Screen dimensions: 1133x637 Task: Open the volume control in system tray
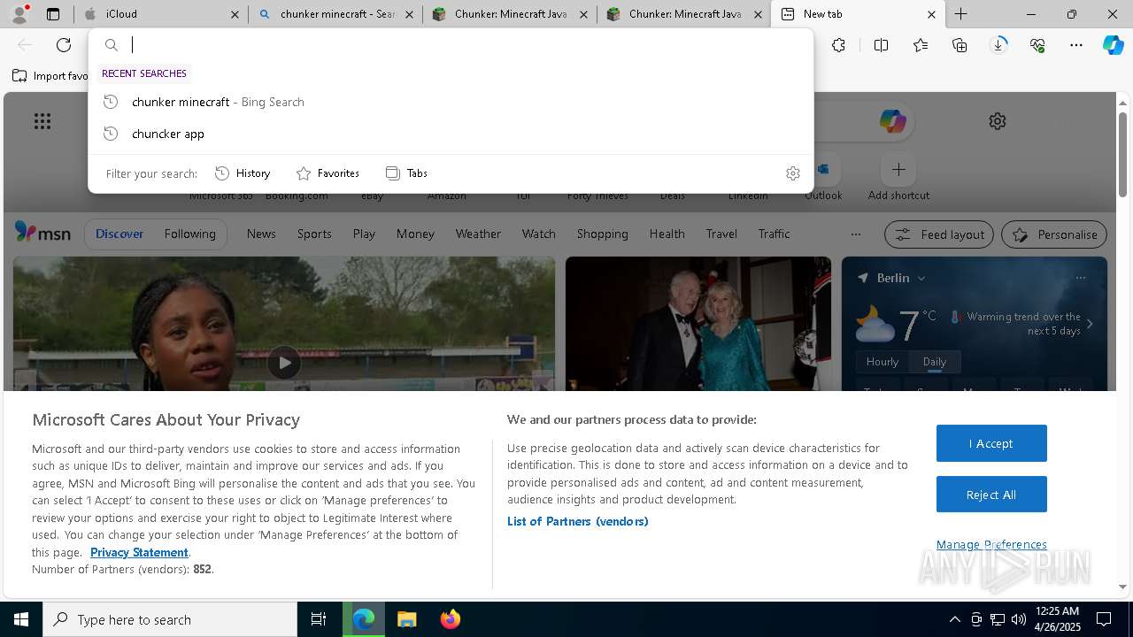(x=1019, y=619)
